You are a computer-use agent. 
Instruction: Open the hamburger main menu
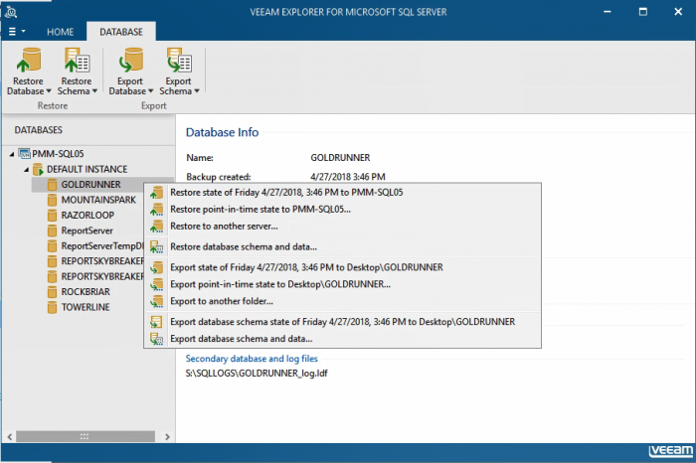17,32
